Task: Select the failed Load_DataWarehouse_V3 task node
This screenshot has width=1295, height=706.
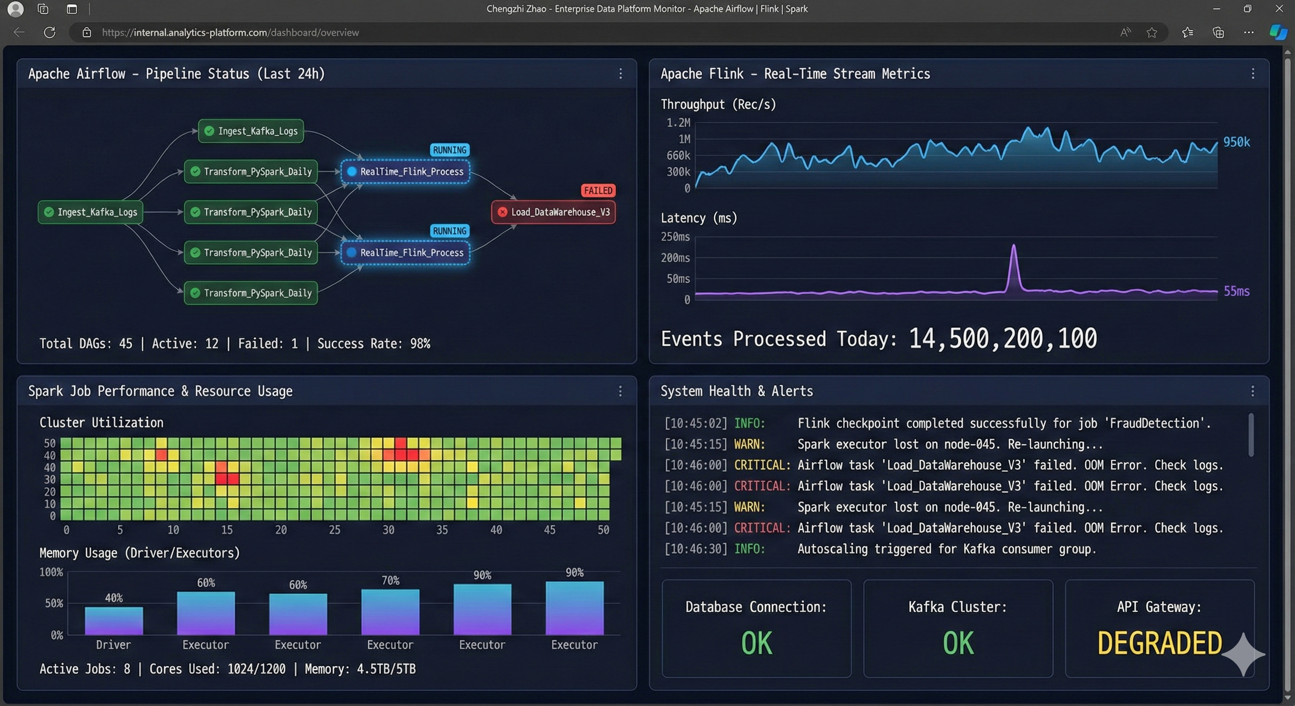Action: [553, 212]
